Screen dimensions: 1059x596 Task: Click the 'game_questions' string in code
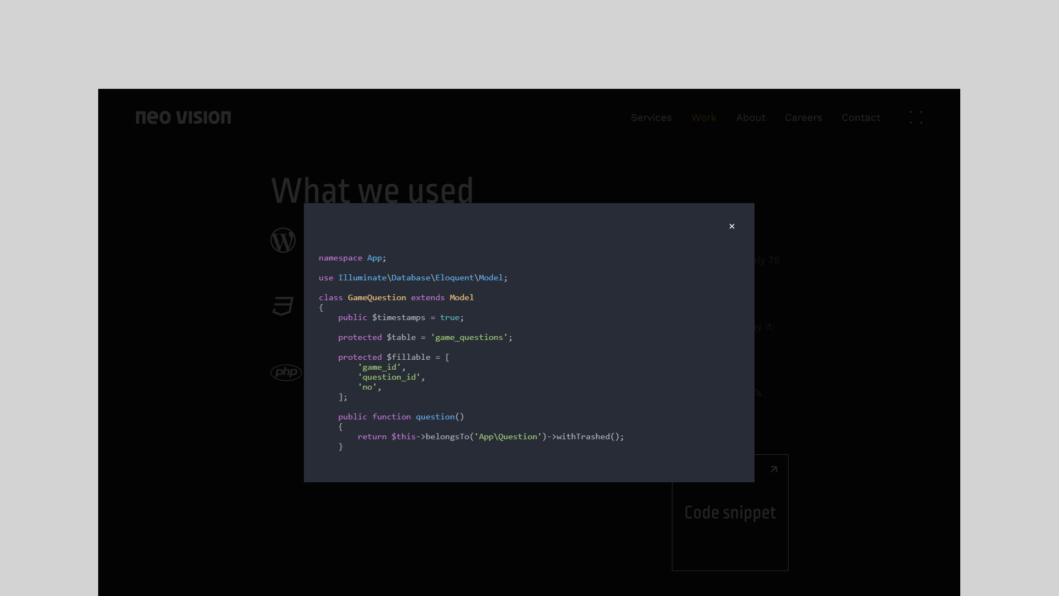(x=469, y=338)
